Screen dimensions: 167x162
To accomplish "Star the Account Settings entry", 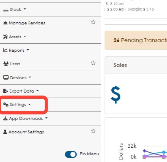I will click(x=93, y=131).
